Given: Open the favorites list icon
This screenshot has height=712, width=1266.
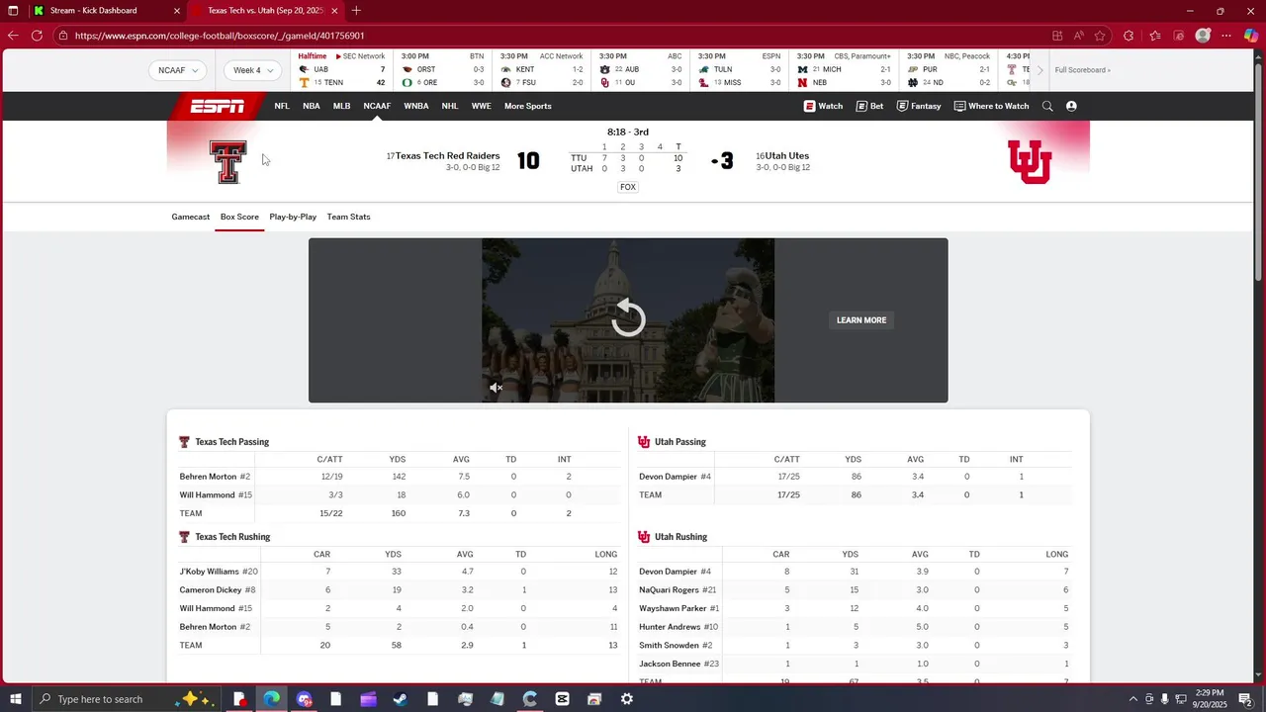Looking at the screenshot, I should coord(1154,36).
